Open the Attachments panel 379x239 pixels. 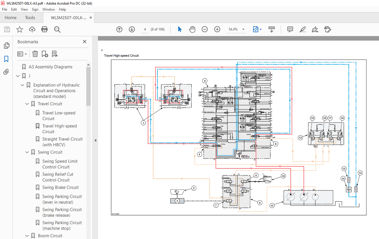point(6,72)
